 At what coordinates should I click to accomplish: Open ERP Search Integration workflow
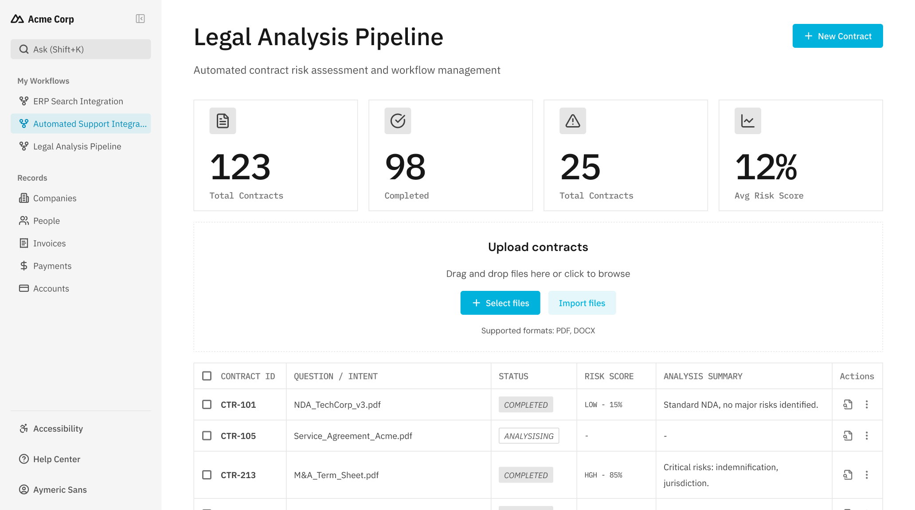click(78, 101)
